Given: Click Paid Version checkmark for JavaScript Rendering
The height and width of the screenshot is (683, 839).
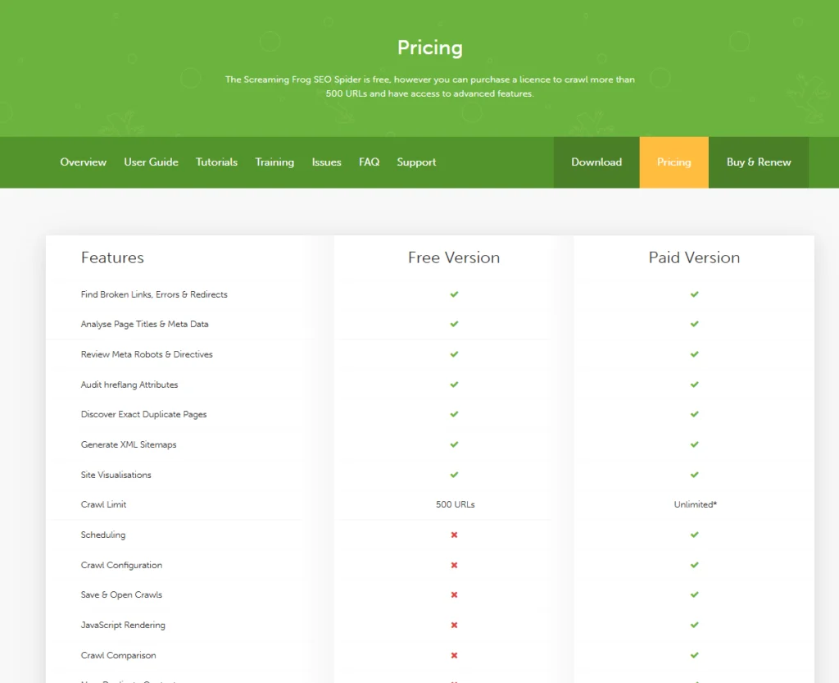Looking at the screenshot, I should tap(695, 625).
